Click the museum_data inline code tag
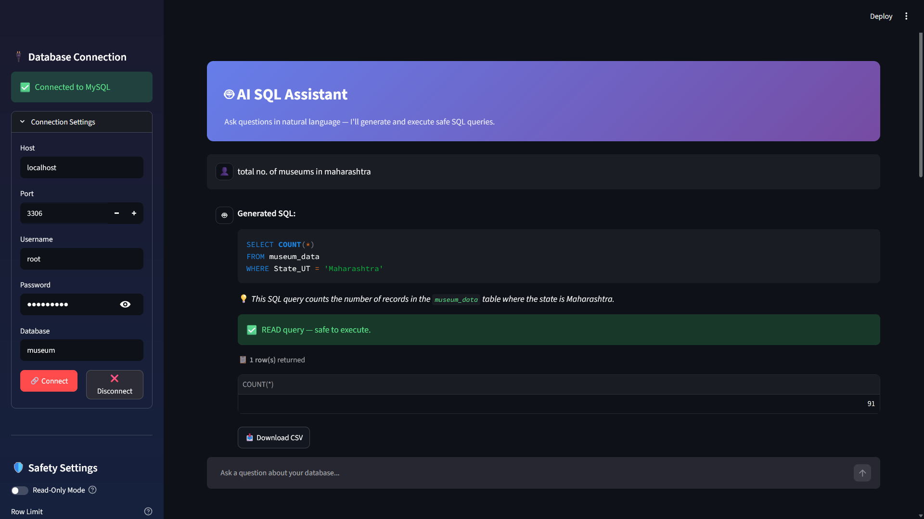The height and width of the screenshot is (519, 924). click(456, 299)
